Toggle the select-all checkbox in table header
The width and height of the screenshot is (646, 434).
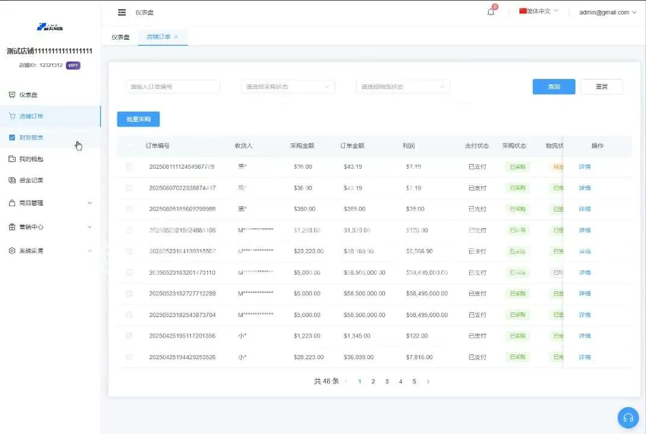pyautogui.click(x=129, y=146)
